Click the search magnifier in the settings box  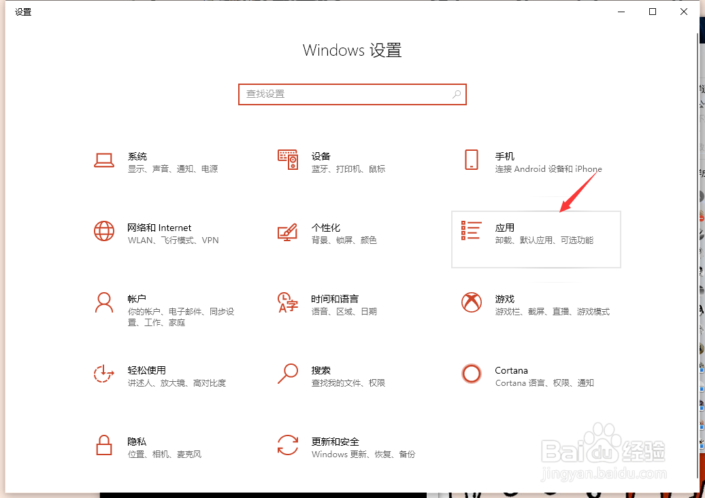[455, 94]
